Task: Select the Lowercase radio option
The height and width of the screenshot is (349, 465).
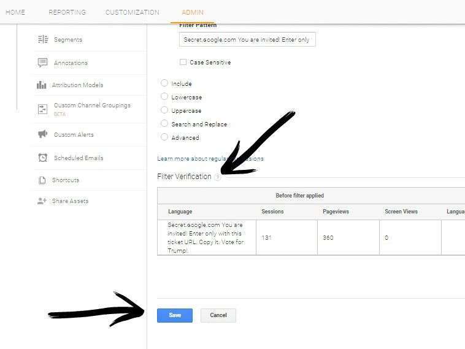Action: [x=164, y=96]
